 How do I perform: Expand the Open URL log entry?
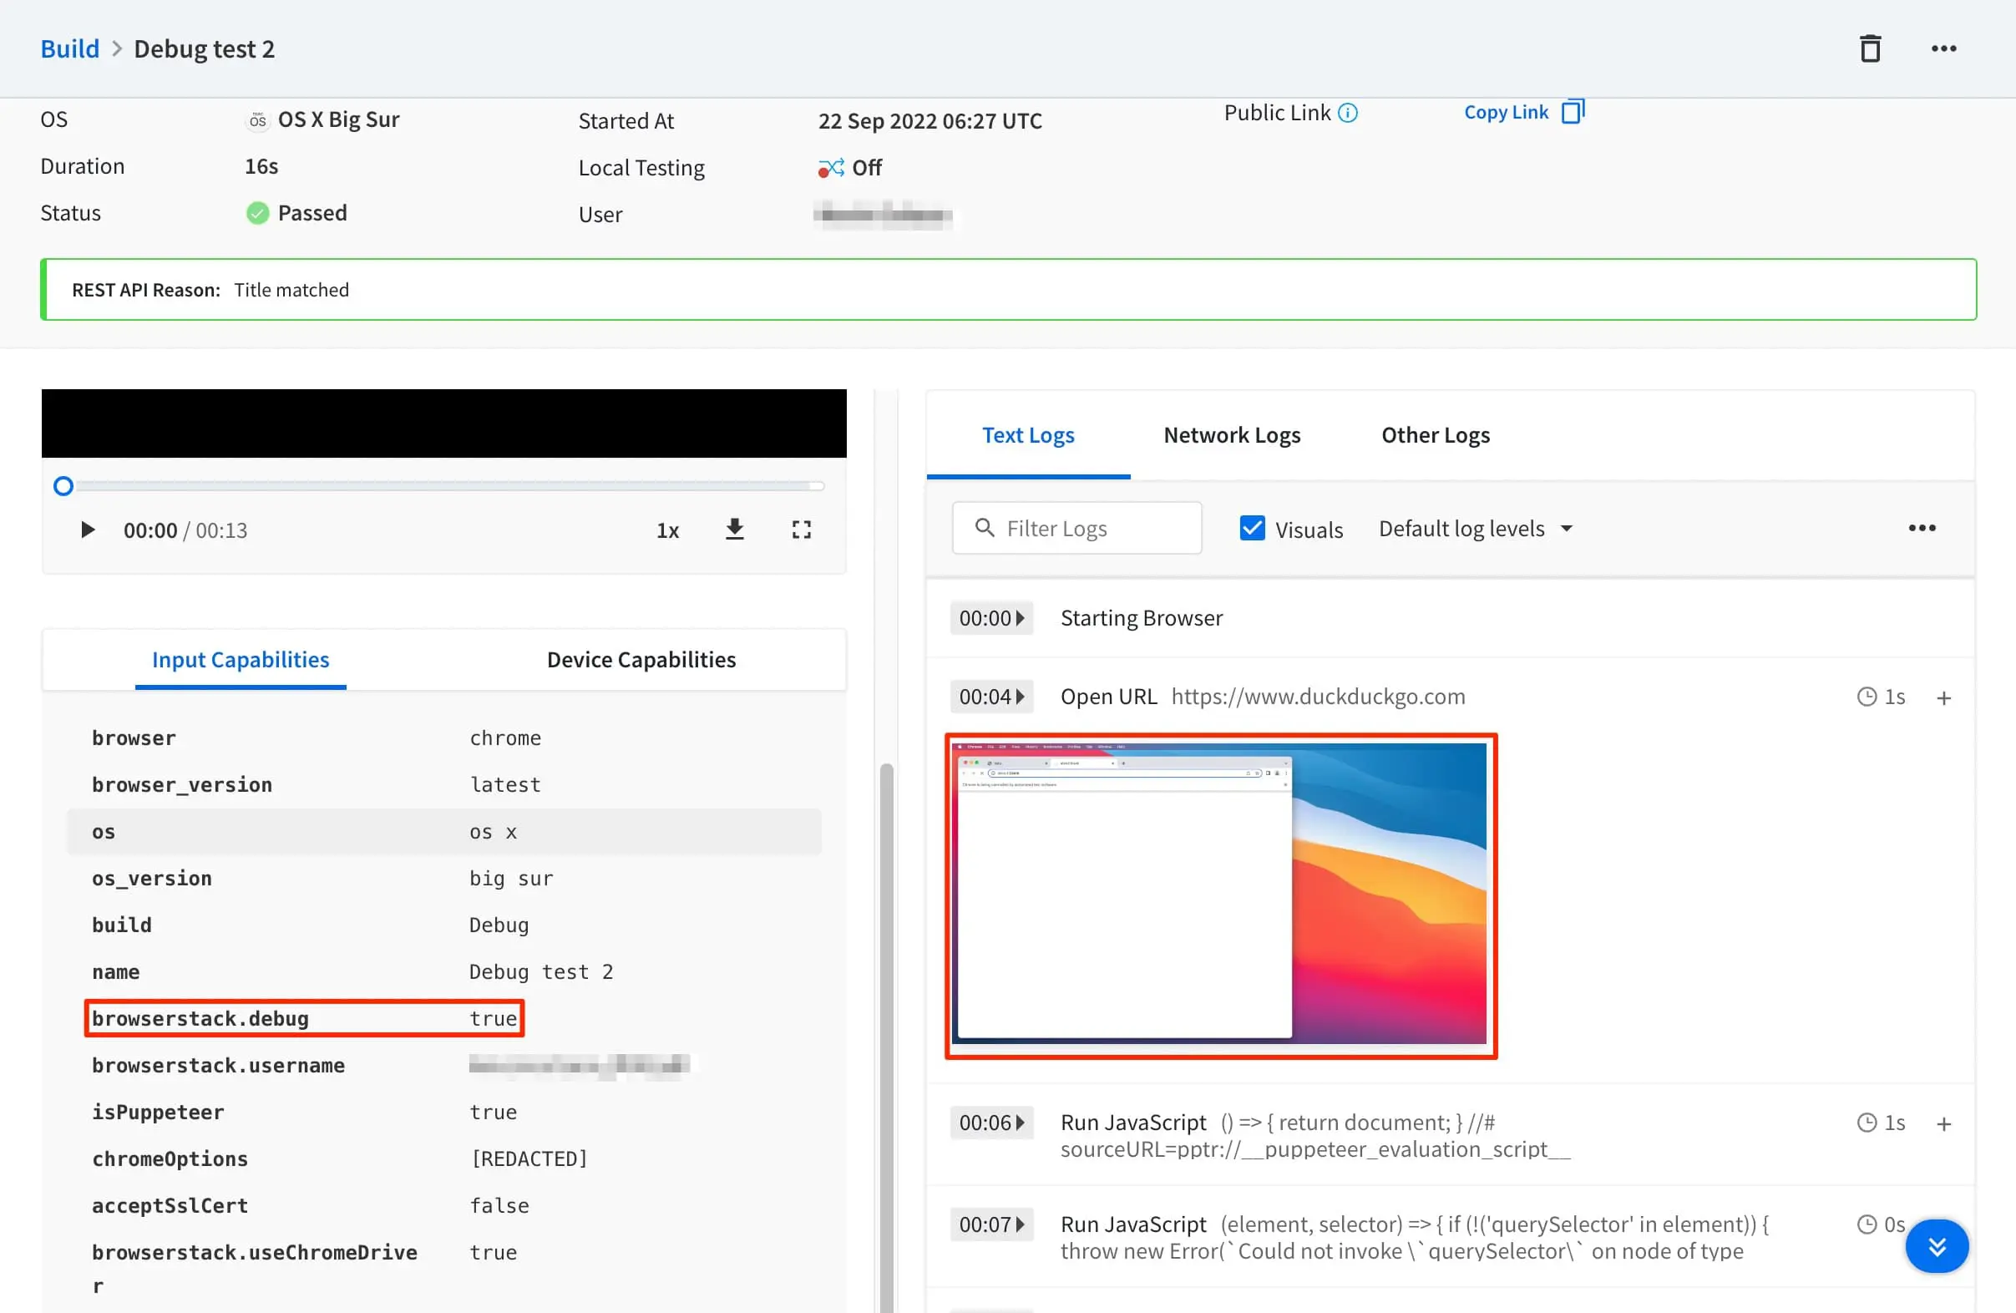1943,698
